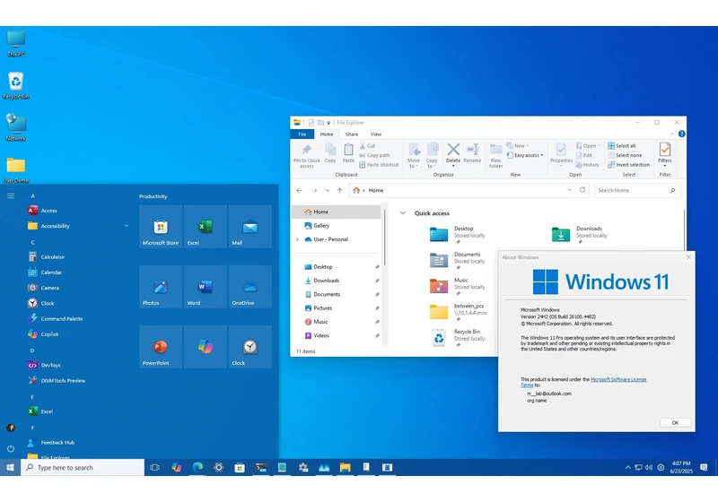
Task: Click the Refresh icon beside address bar
Action: tap(582, 190)
